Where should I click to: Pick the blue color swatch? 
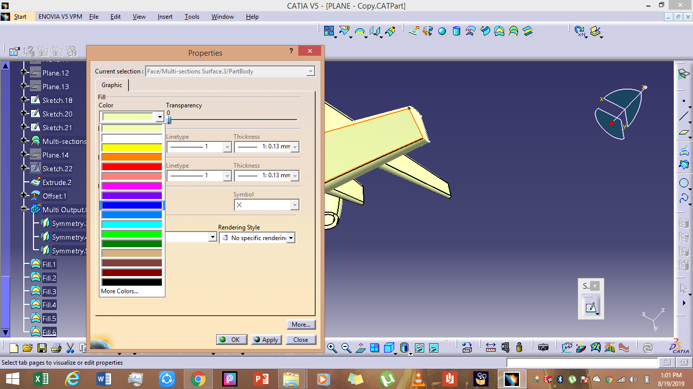pyautogui.click(x=132, y=205)
